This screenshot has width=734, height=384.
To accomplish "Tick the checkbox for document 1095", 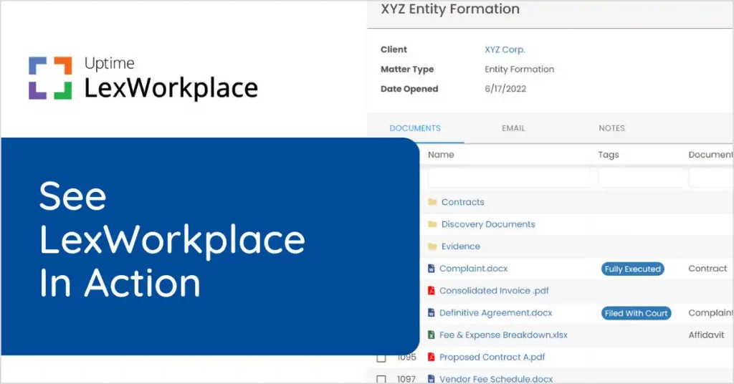I will point(381,357).
